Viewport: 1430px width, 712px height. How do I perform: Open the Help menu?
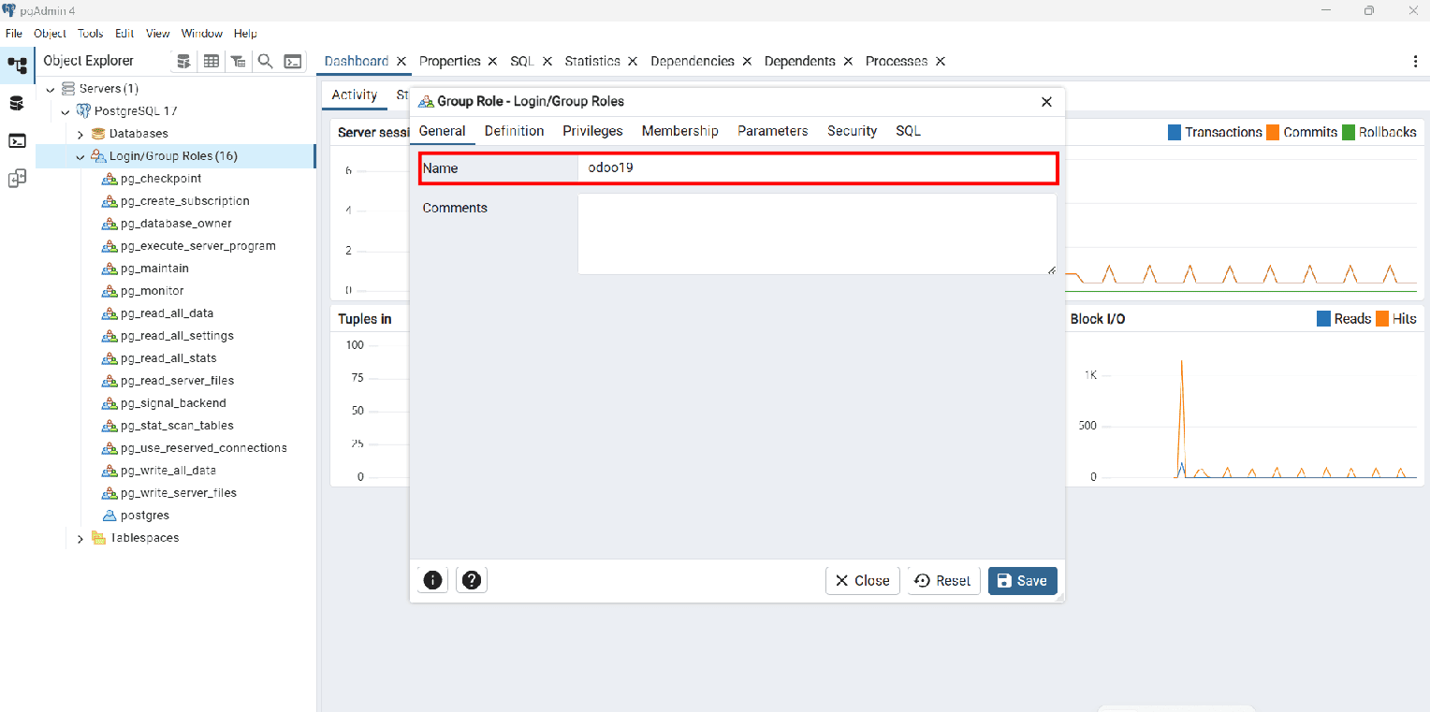point(245,33)
